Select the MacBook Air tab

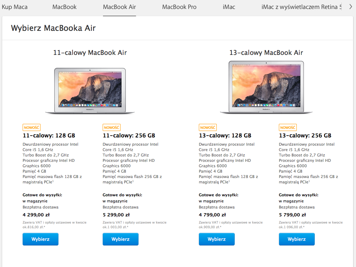click(x=120, y=7)
